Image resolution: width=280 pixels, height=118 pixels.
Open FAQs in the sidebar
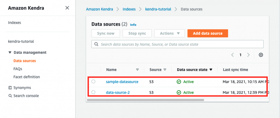(18, 69)
